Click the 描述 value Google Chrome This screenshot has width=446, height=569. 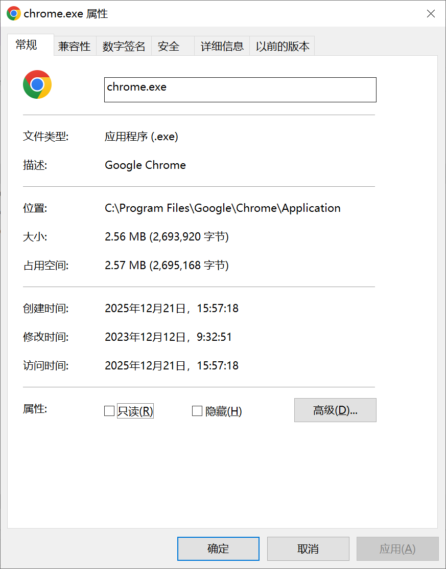[x=145, y=165]
